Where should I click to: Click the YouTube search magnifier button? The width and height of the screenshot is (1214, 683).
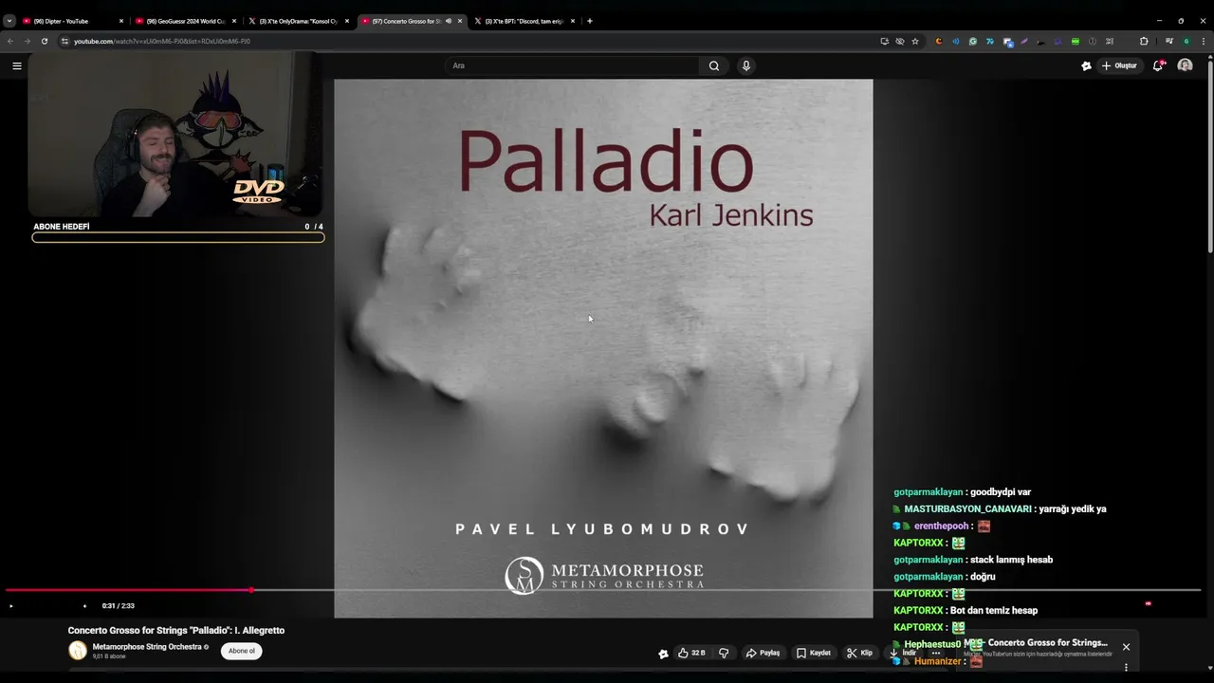(714, 65)
